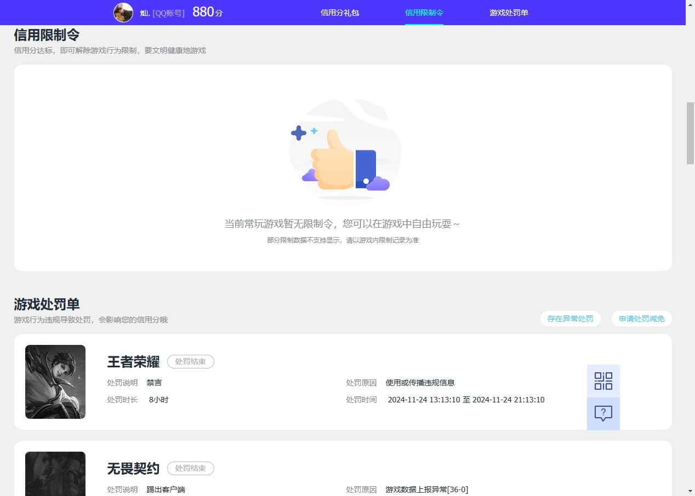Click the user avatar in header
Viewport: 695px width, 496px height.
click(123, 13)
